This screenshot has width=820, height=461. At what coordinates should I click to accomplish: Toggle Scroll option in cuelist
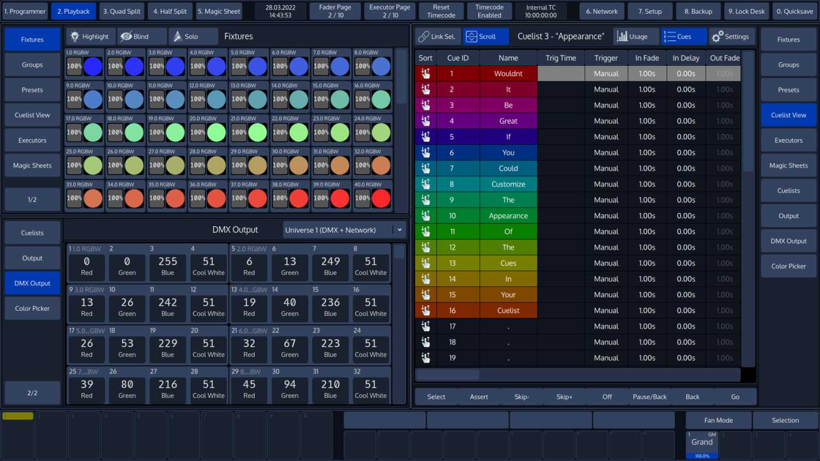(486, 37)
